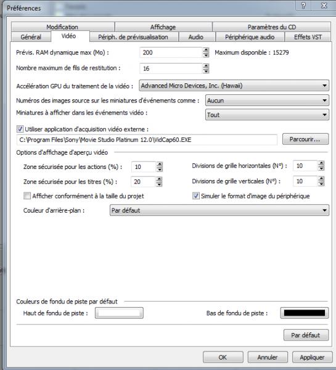Expand the Miniatures à afficher Tout dropdown
Image resolution: width=336 pixels, height=370 pixels.
pos(267,115)
